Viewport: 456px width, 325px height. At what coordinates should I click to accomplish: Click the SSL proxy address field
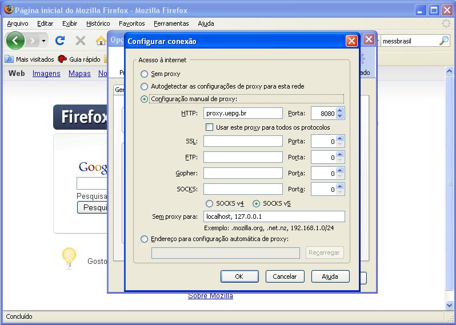pos(243,141)
